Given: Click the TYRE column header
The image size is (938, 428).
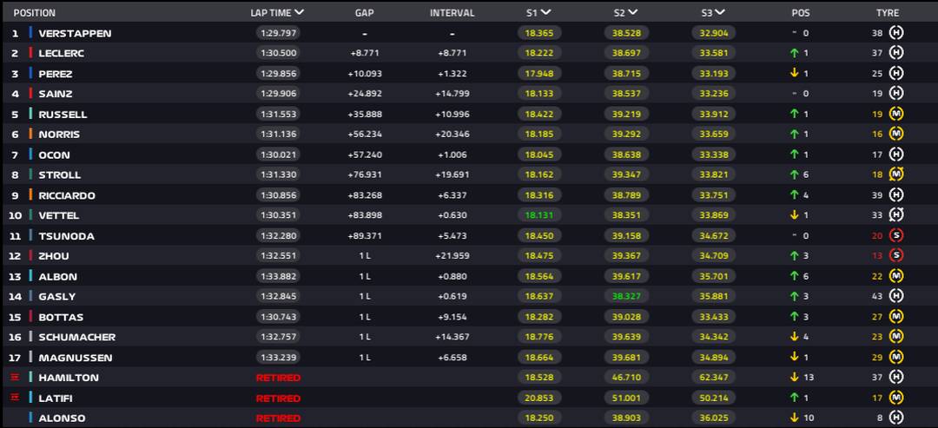Looking at the screenshot, I should [x=888, y=12].
